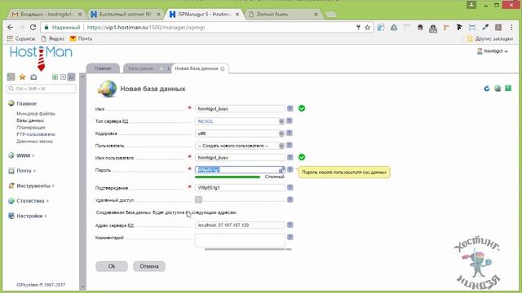The image size is (522, 293).
Task: Switch to the Бесплатный хостинг browser tab
Action: pos(125,15)
